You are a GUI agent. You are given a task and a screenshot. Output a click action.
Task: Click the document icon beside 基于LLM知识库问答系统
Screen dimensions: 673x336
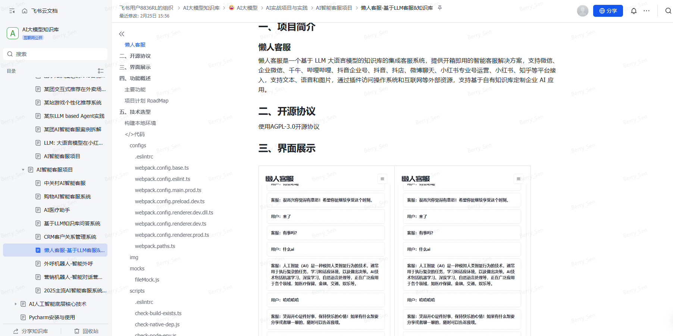click(x=38, y=223)
